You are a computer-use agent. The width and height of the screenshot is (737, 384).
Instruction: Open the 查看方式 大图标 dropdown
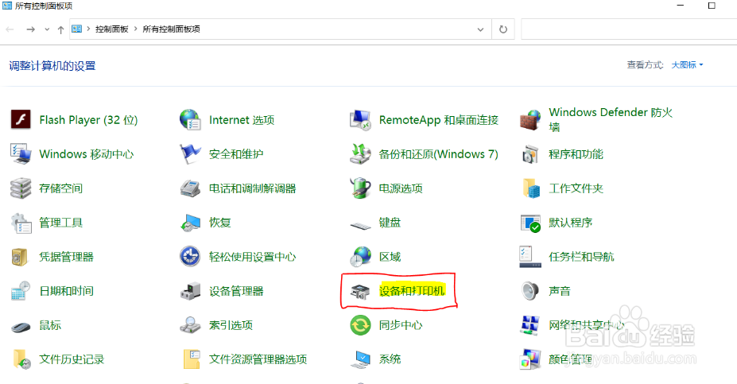pyautogui.click(x=687, y=65)
